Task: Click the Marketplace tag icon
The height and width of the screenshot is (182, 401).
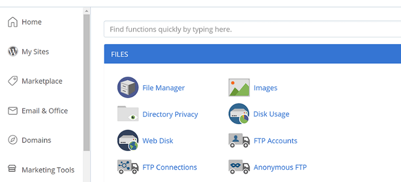Action: [x=13, y=81]
